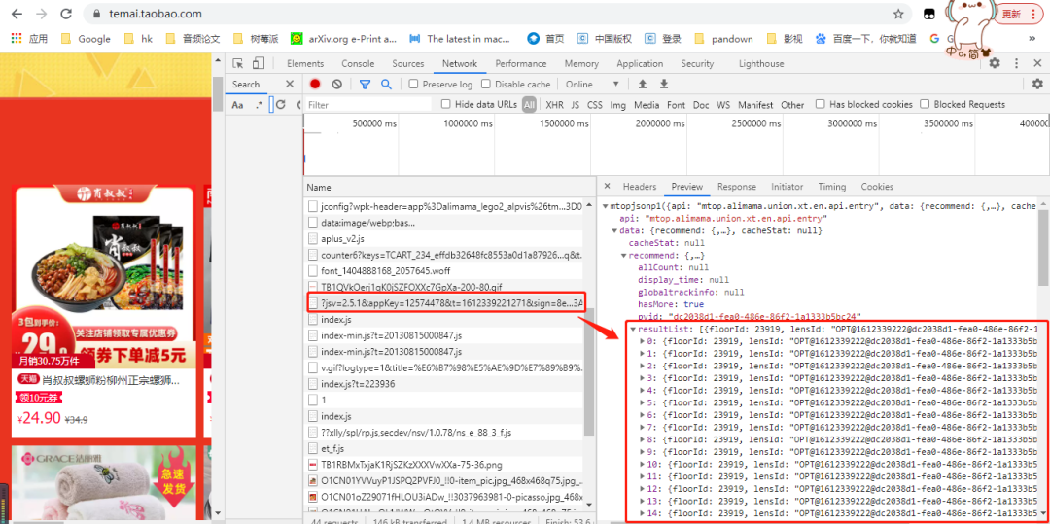
Task: Toggle the network filter funnel icon
Action: (365, 85)
